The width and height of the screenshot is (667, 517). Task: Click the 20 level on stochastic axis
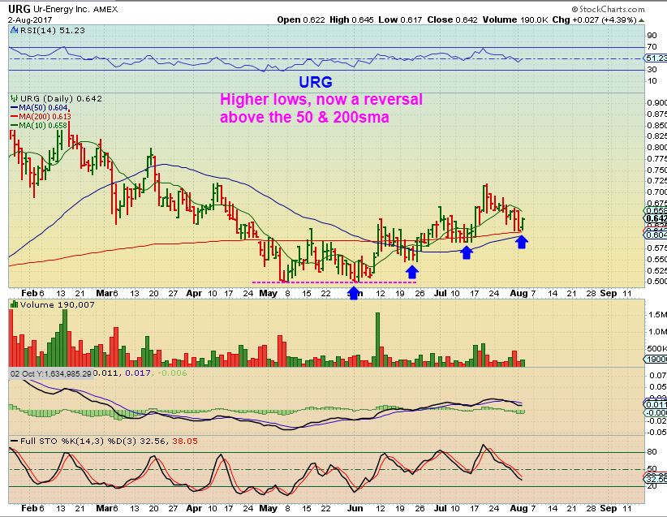[x=652, y=485]
